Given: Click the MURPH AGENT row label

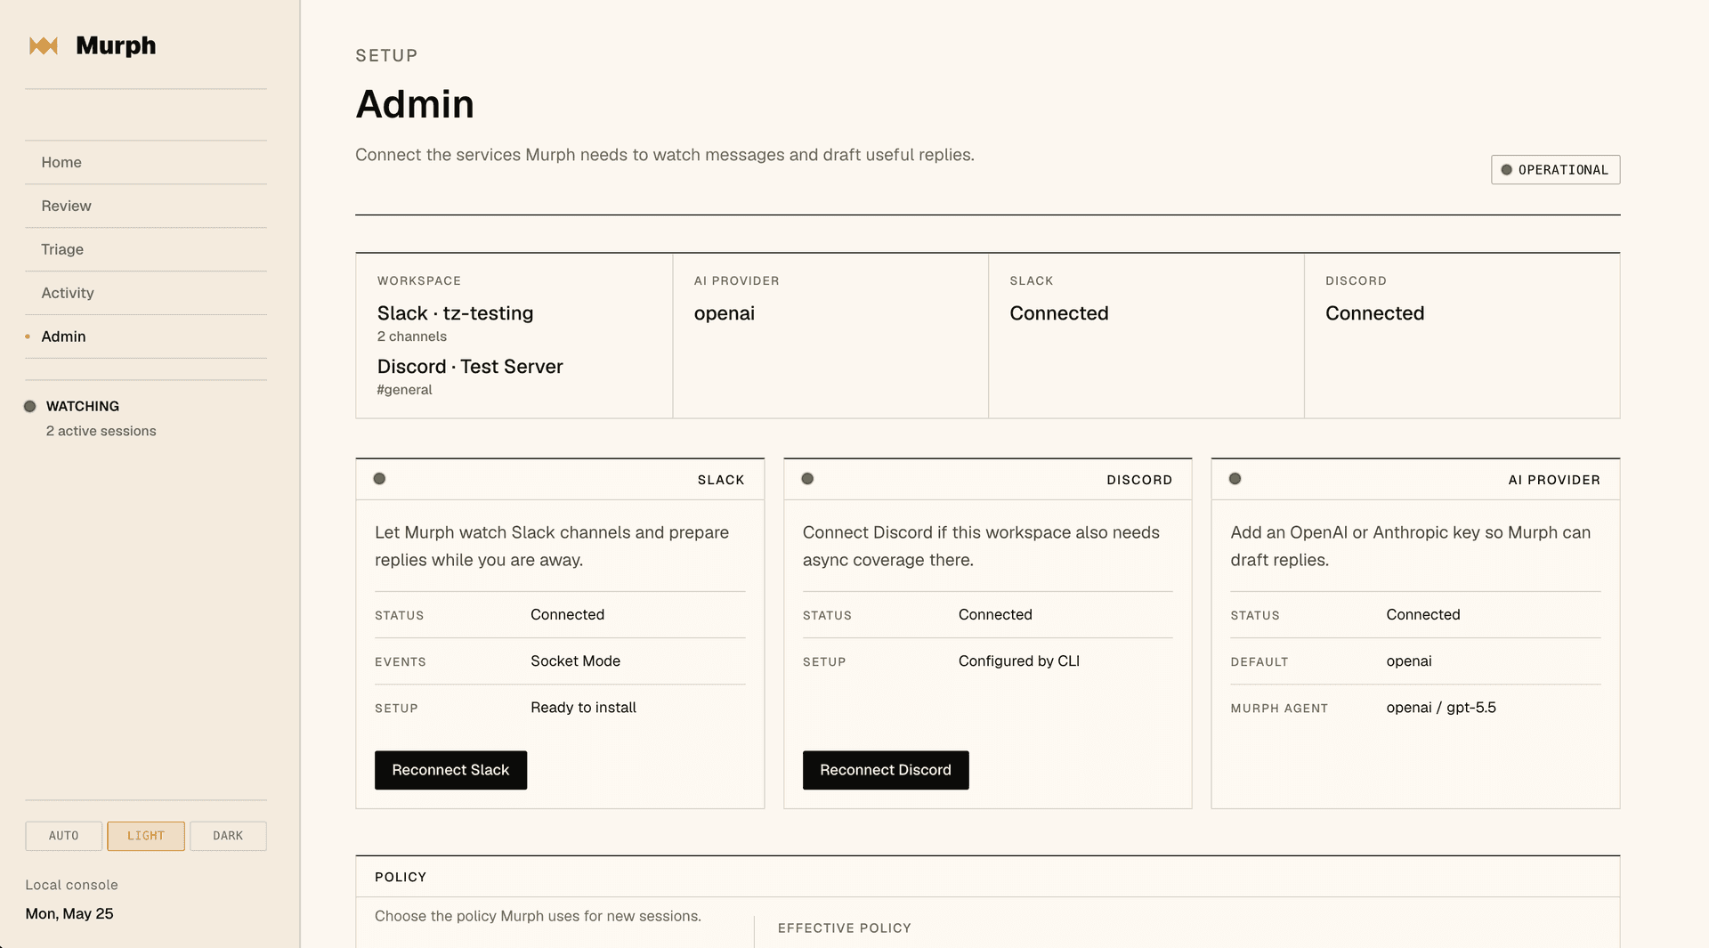Looking at the screenshot, I should [x=1278, y=709].
